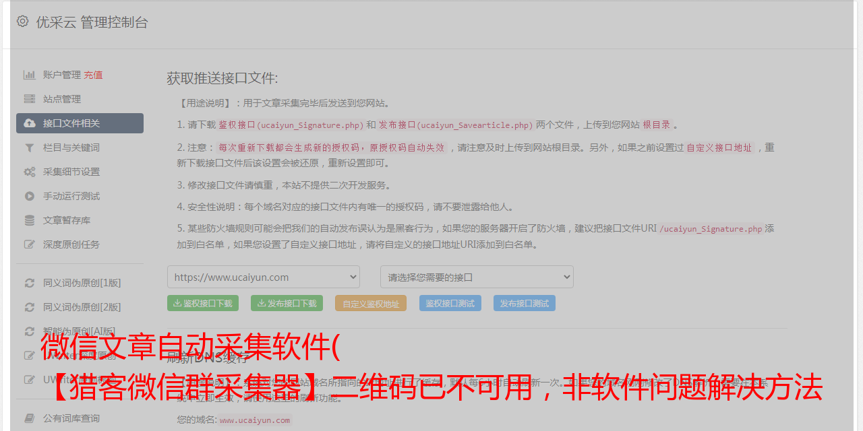This screenshot has width=863, height=431.
Task: Click the www.ucaiyun.com domain text
Action: [x=255, y=420]
